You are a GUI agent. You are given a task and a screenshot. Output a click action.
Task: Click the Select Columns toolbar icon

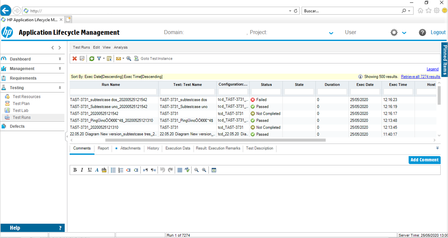tap(109, 59)
